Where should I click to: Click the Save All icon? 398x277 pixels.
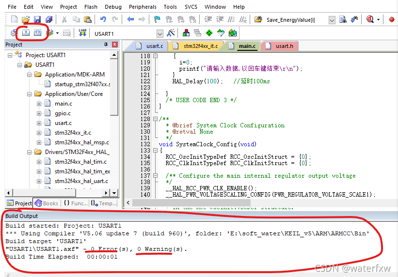(x=49, y=19)
